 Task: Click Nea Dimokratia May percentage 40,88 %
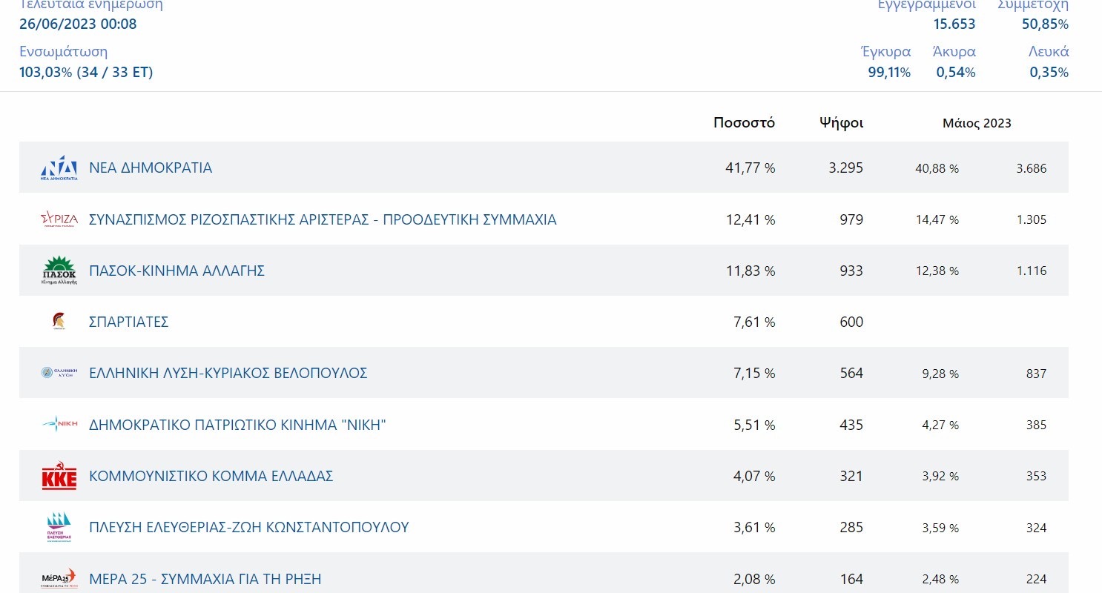tap(937, 169)
